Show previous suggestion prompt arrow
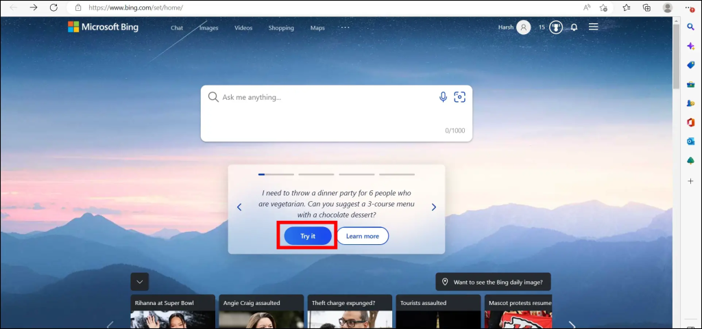Viewport: 702px width, 329px height. pyautogui.click(x=239, y=207)
